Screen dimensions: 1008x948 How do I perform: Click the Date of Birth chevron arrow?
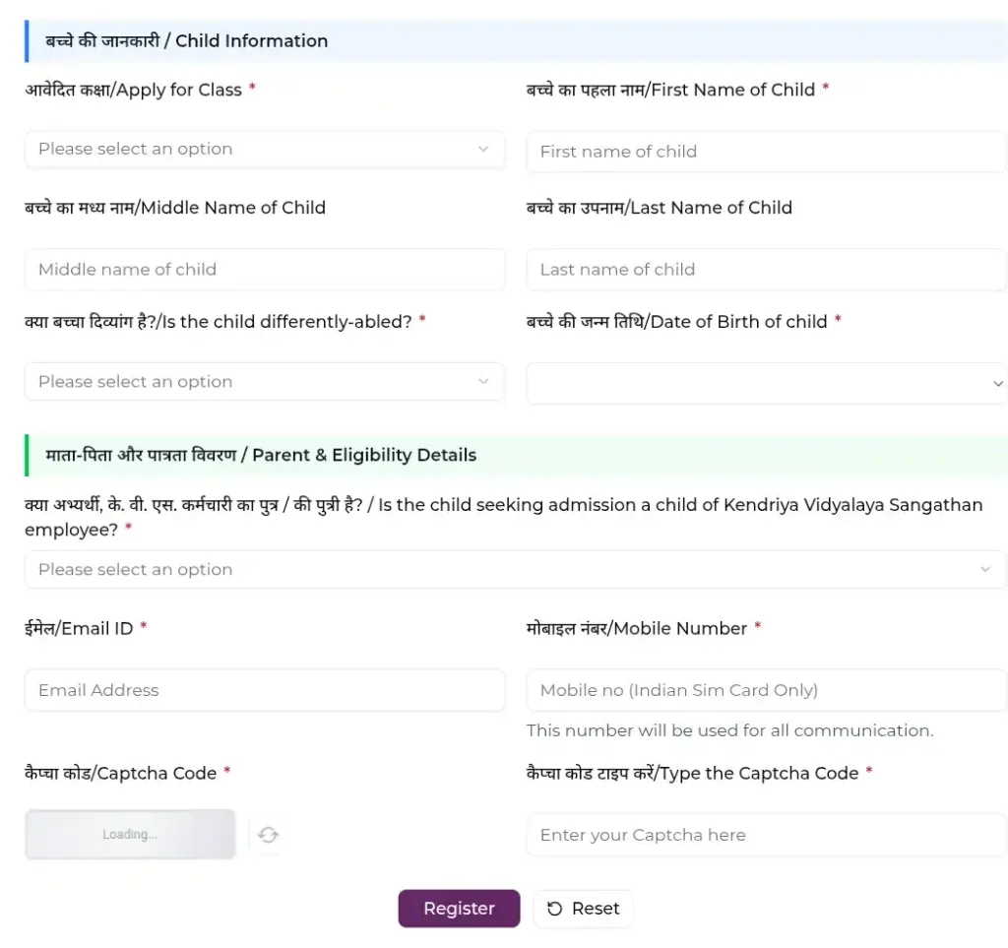(x=998, y=385)
